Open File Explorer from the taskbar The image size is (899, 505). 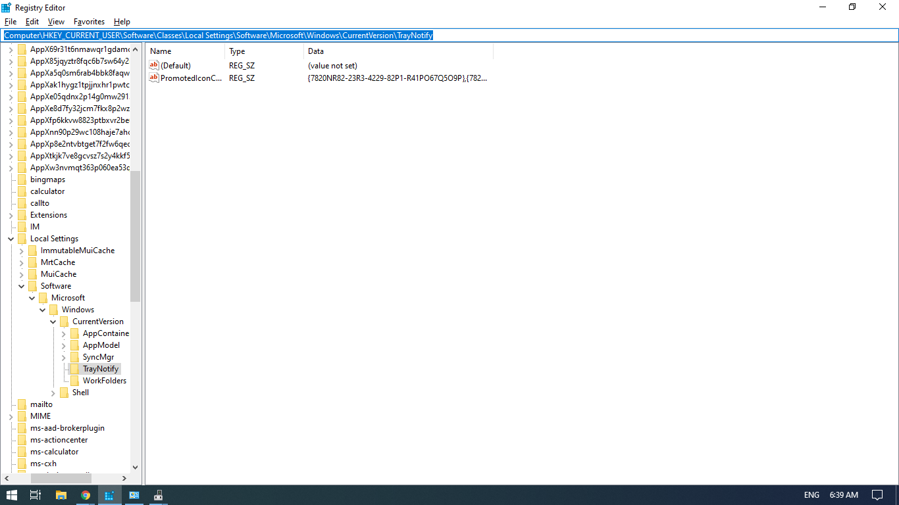click(61, 494)
